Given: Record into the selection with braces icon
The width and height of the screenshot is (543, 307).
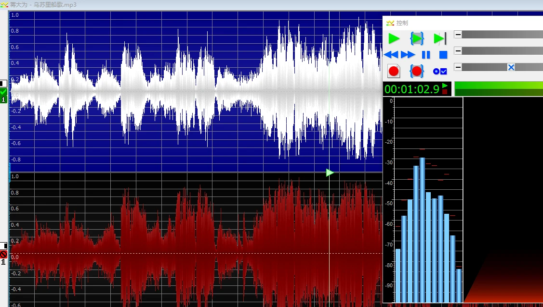Looking at the screenshot, I should pos(417,72).
